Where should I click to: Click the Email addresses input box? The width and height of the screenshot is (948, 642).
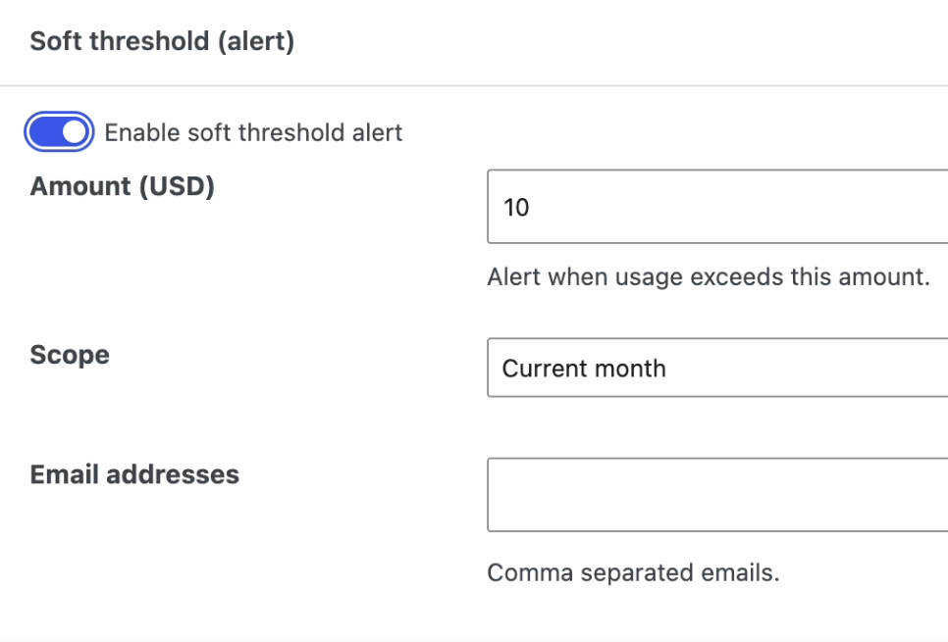tap(687, 494)
